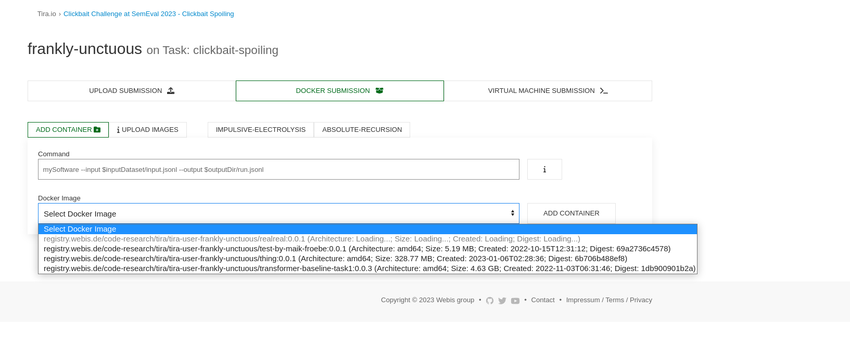
Task: Pick the realreal:0.0.1 docker image option
Action: click(367, 239)
